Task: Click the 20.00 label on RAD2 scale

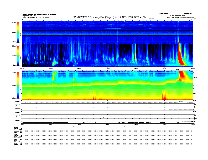Action: point(14,32)
